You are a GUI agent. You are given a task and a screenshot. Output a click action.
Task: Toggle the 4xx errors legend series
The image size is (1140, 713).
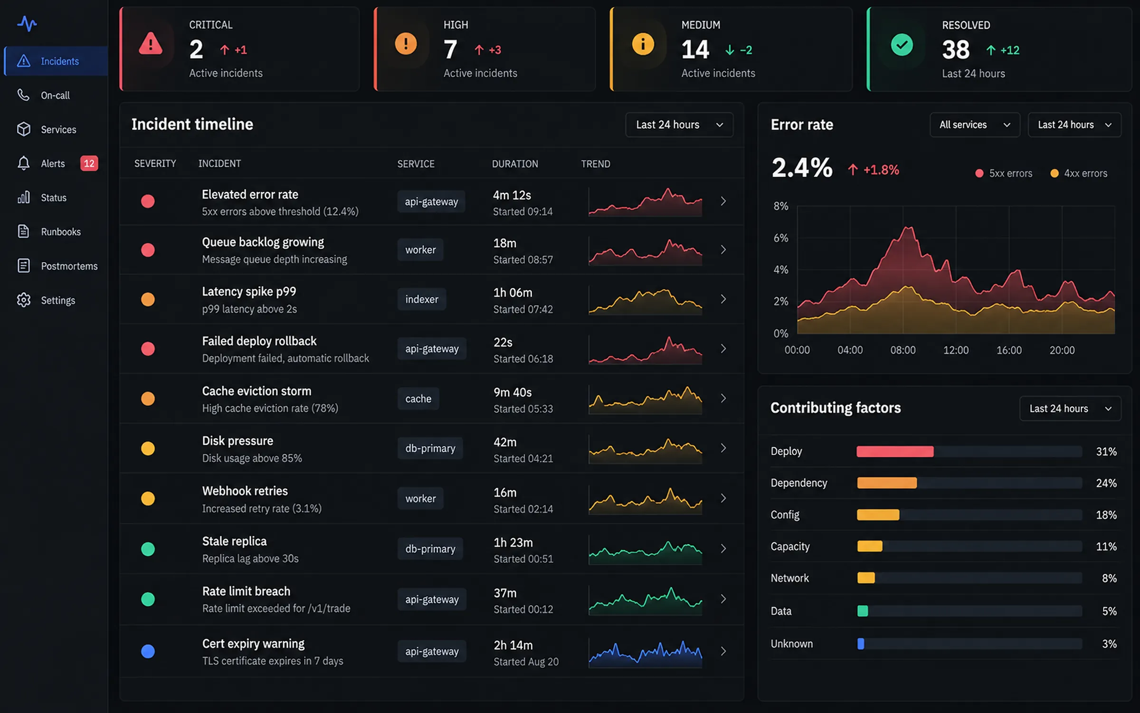tap(1078, 173)
